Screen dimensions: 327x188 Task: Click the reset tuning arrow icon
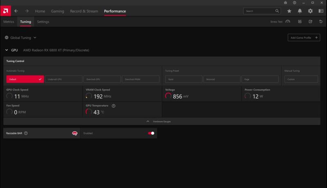pos(320,22)
